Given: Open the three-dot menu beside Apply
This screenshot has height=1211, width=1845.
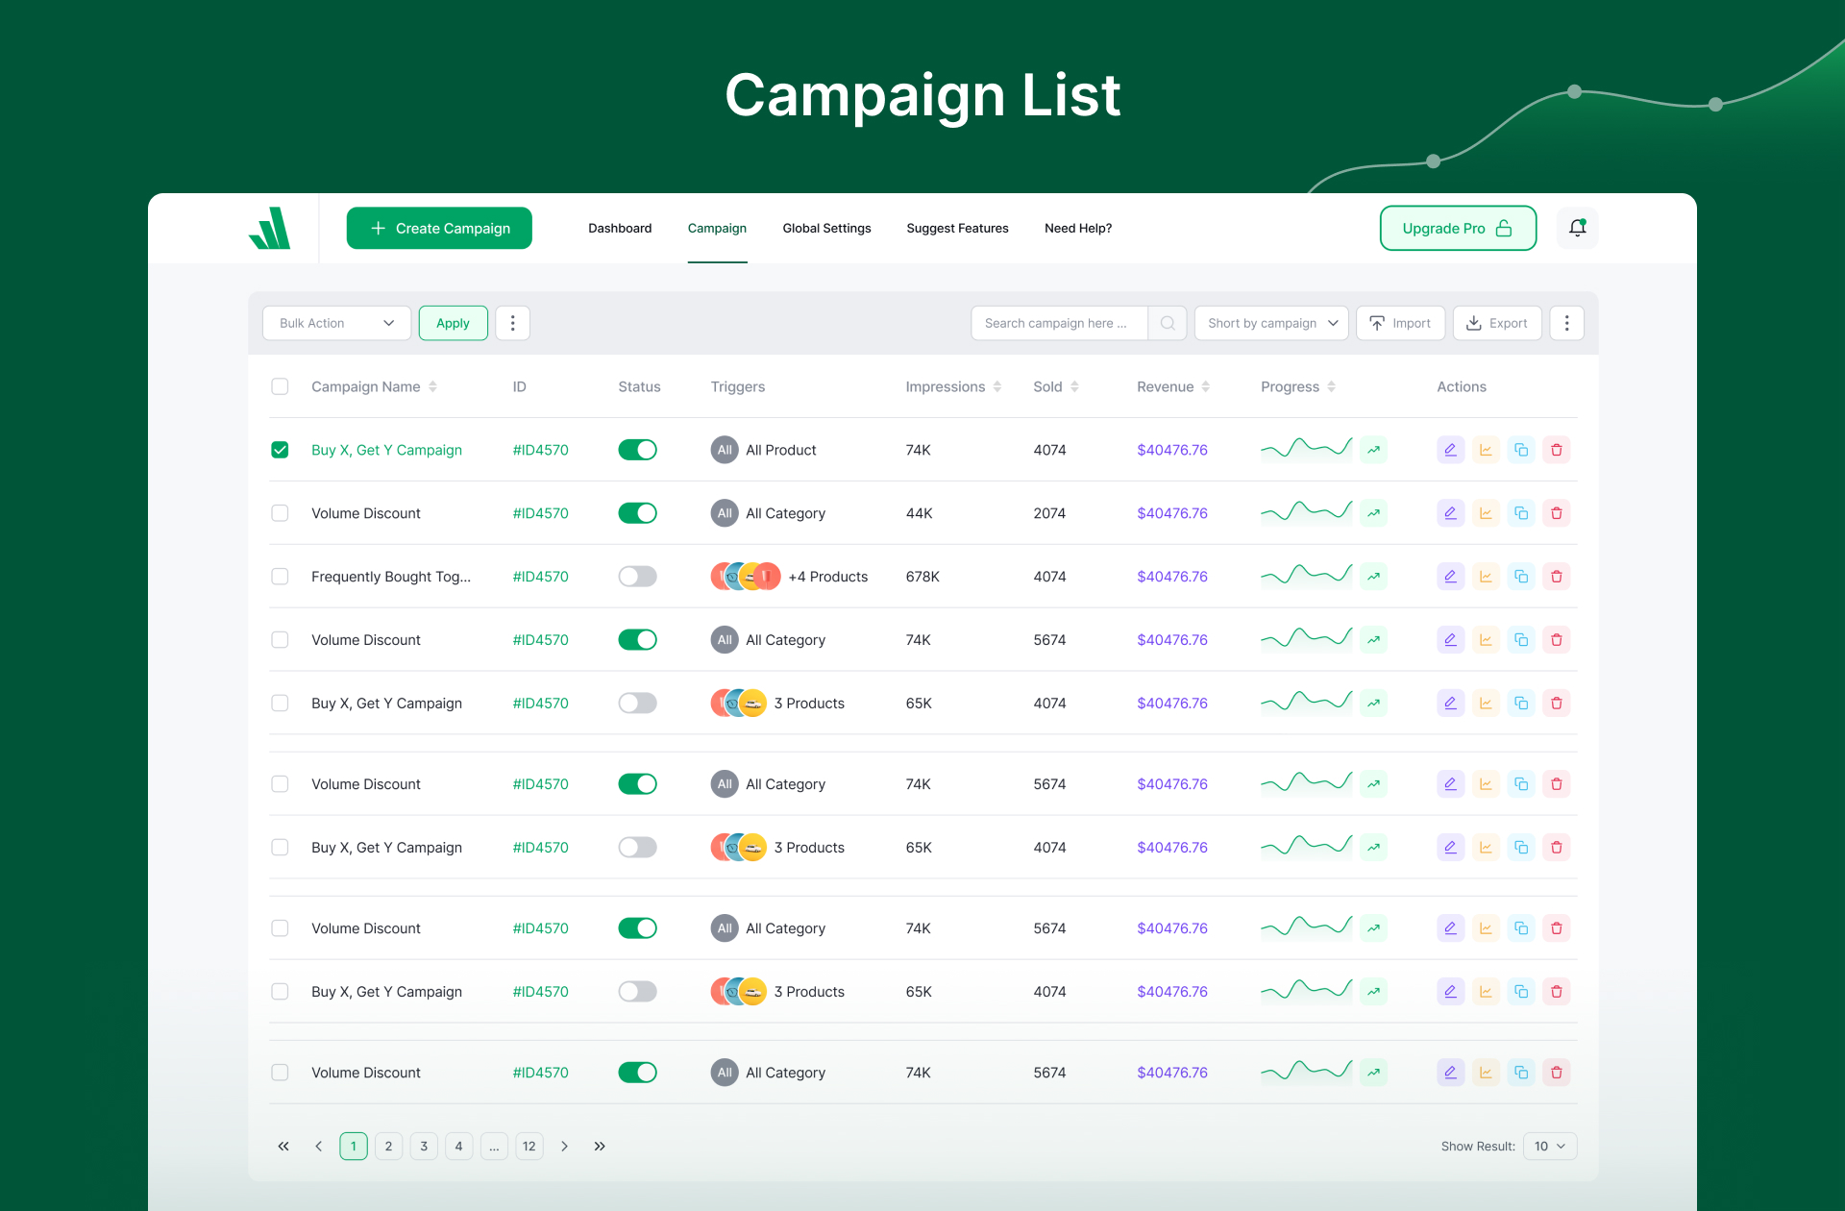Looking at the screenshot, I should coord(512,323).
